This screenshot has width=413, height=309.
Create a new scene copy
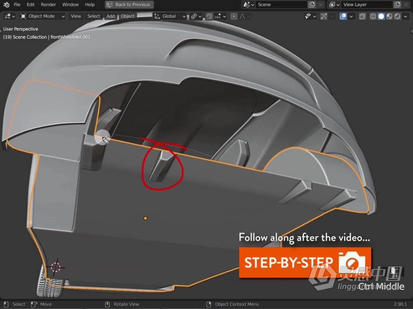click(x=312, y=4)
